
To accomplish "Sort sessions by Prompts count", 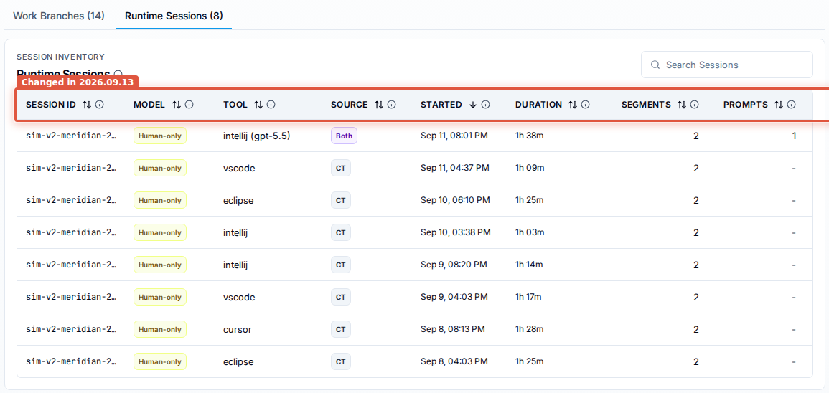I will [778, 105].
